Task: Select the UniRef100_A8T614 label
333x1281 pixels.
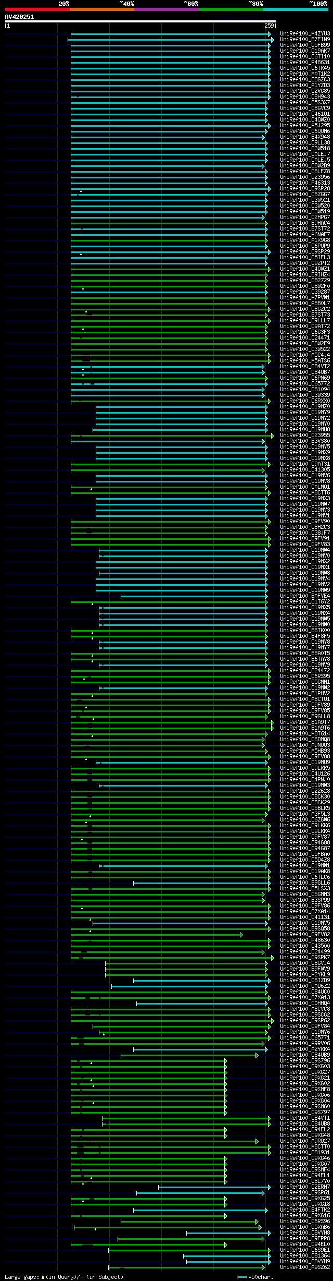Action: coord(305,733)
